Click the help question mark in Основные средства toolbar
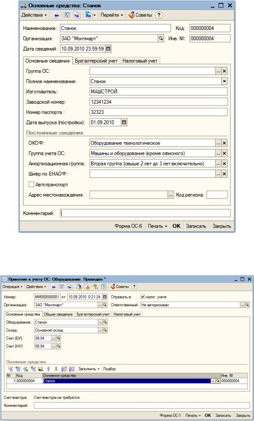Image resolution: width=254 pixels, height=421 pixels. click(x=159, y=15)
